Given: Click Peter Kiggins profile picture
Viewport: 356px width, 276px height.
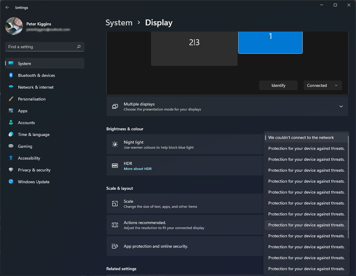Looking at the screenshot, I should (14, 26).
